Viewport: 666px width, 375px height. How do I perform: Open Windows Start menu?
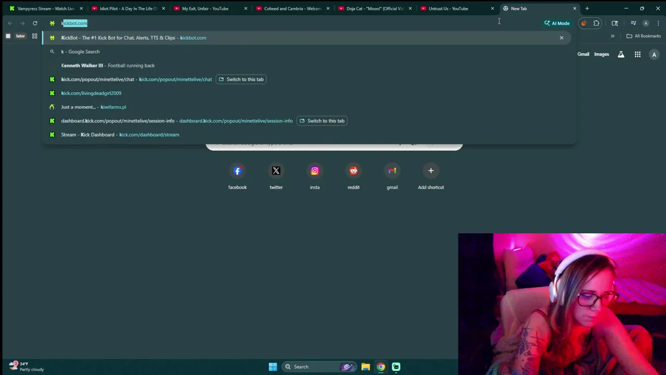point(273,367)
